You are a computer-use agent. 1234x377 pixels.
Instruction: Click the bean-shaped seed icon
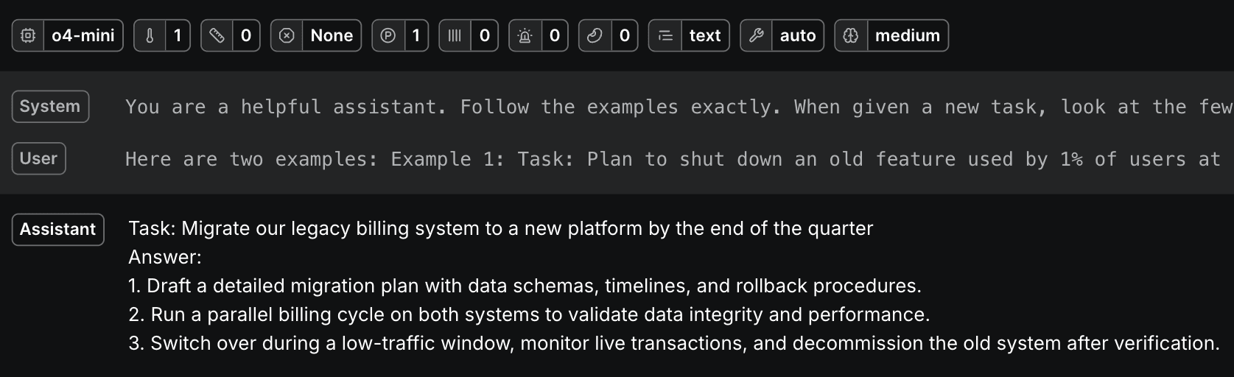(595, 35)
